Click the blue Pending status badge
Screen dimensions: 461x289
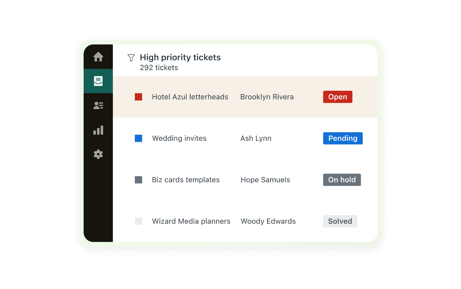tap(343, 138)
